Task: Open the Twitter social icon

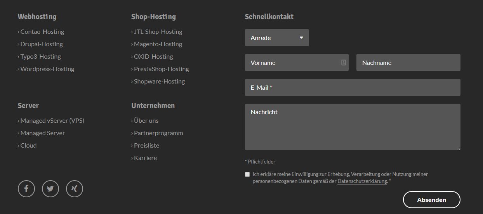Action: point(50,189)
